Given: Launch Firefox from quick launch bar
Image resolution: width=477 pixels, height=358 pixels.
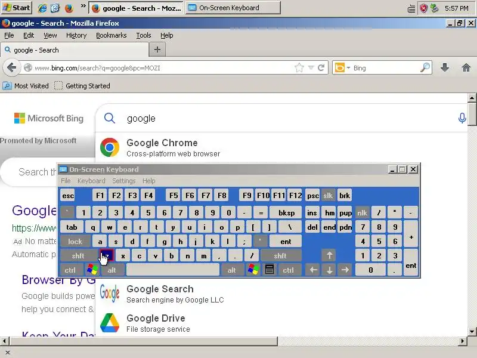Looking at the screenshot, I should point(69,8).
